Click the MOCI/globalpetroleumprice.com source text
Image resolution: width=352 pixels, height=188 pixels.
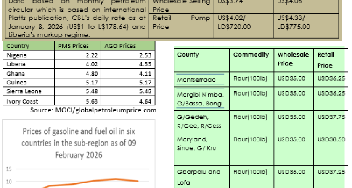tap(93, 110)
